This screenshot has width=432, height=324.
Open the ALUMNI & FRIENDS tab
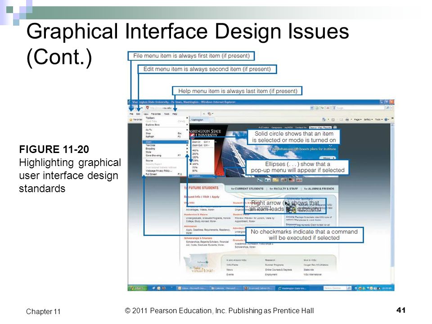tap(319, 189)
